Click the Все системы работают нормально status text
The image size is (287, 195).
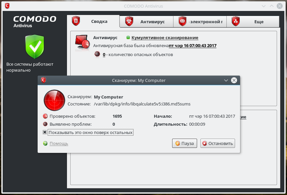(30, 67)
